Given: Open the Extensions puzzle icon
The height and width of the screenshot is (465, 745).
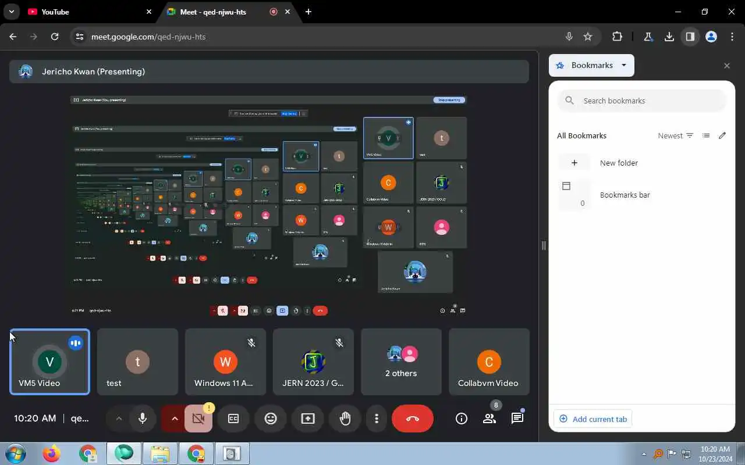Looking at the screenshot, I should click(618, 37).
